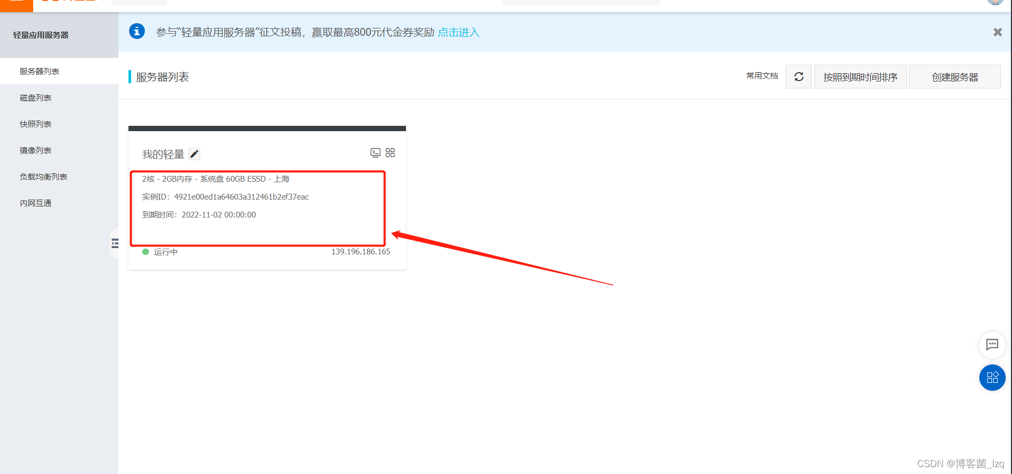Open 镜像列表 in the sidebar
Screen dimensions: 1012x474
pyautogui.click(x=59, y=150)
